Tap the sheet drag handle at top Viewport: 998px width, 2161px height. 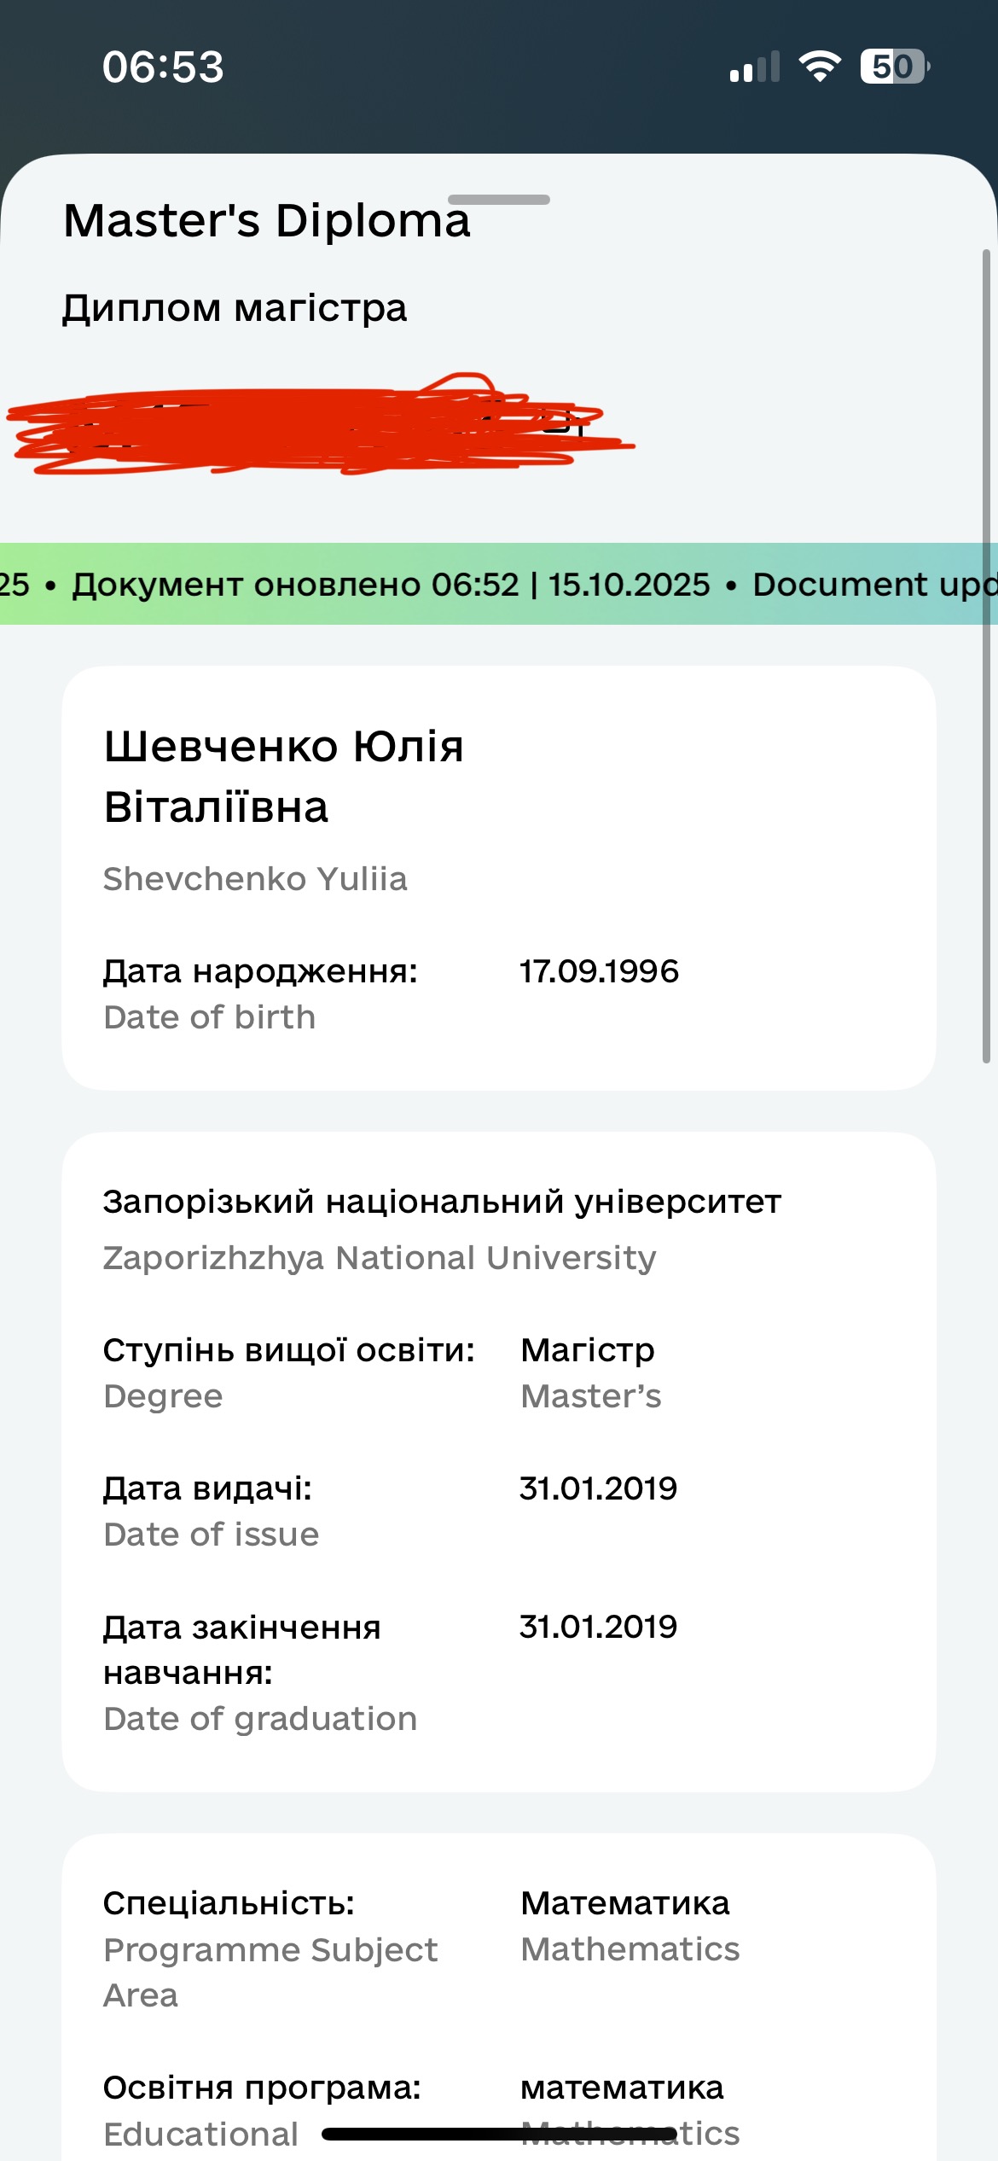[x=499, y=200]
